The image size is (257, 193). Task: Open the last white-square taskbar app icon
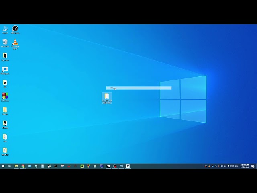[128, 166]
